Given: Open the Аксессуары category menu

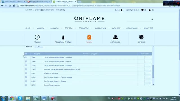Looking at the screenshot, I should coord(100,28).
